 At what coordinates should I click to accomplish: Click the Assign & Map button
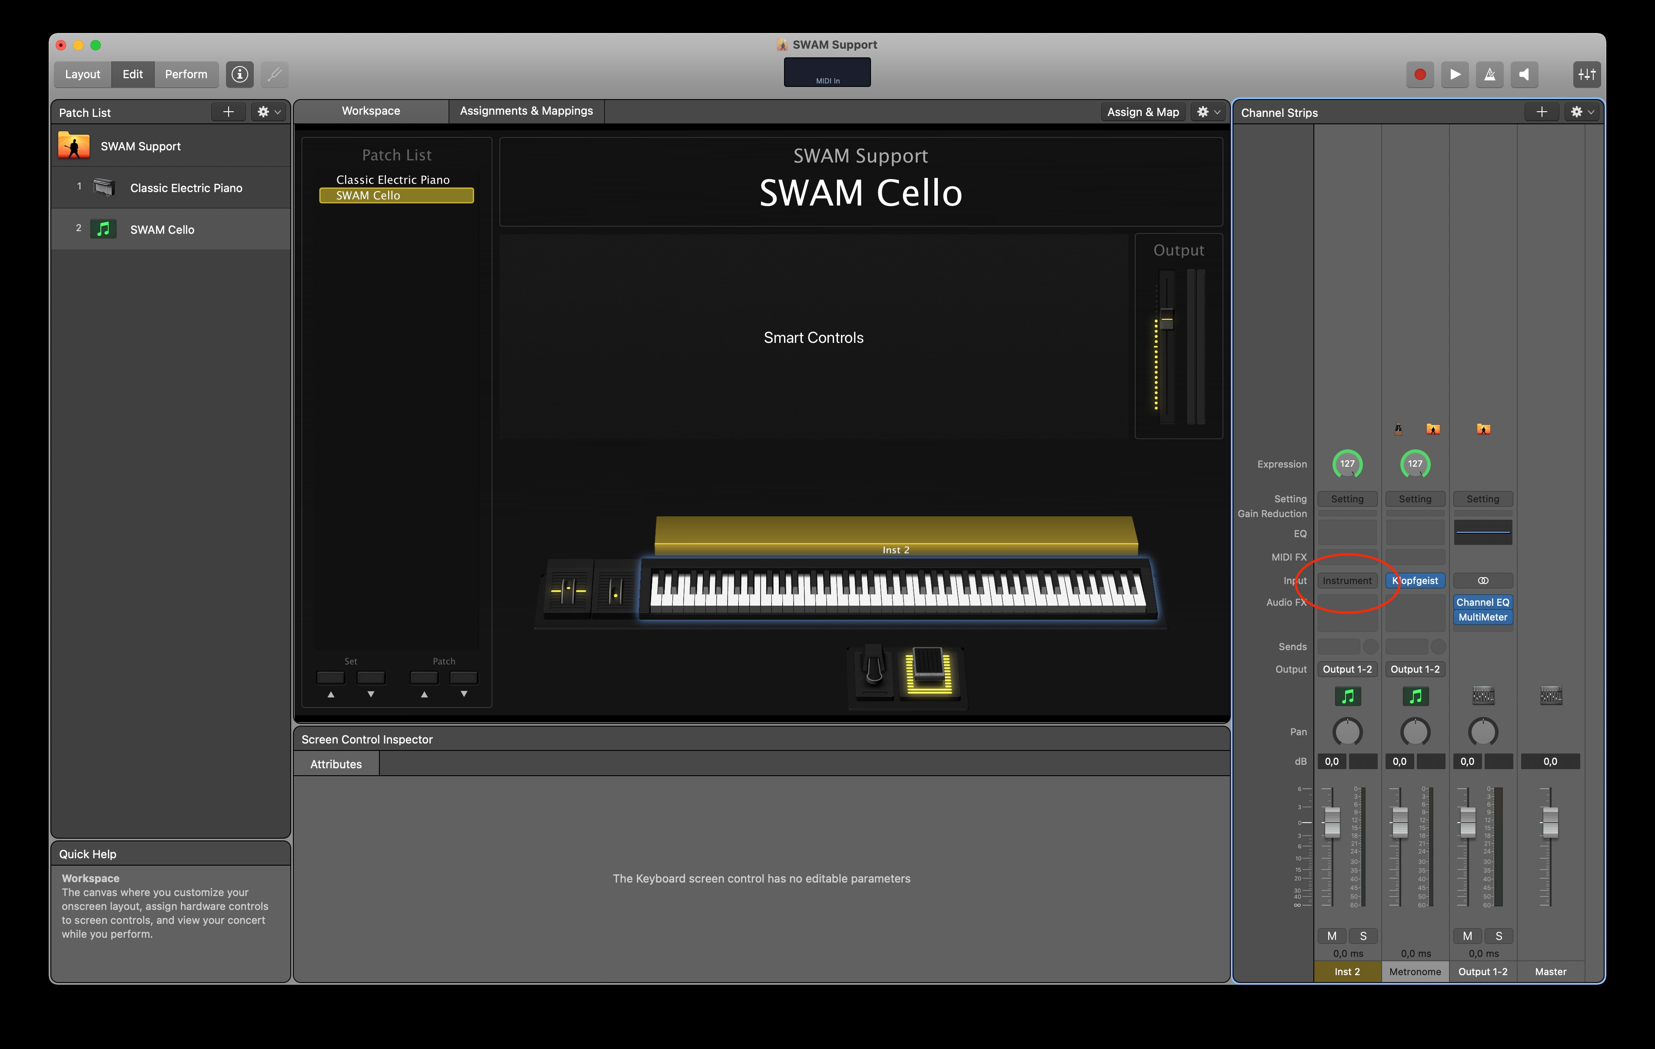click(x=1142, y=112)
